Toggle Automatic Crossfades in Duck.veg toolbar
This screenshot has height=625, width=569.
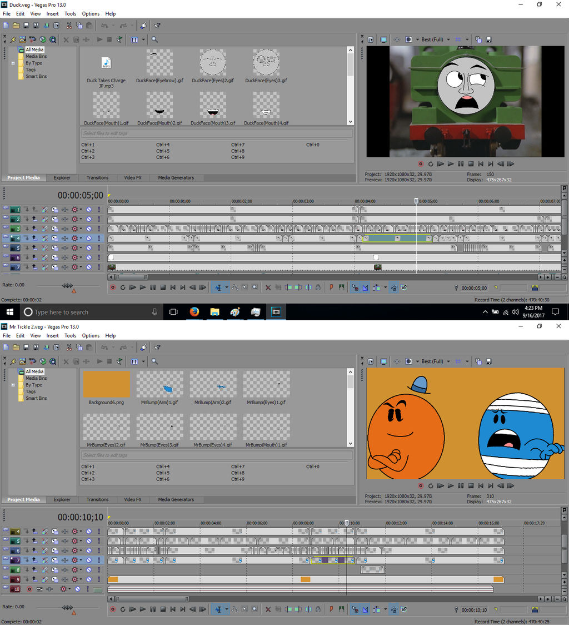tap(365, 287)
